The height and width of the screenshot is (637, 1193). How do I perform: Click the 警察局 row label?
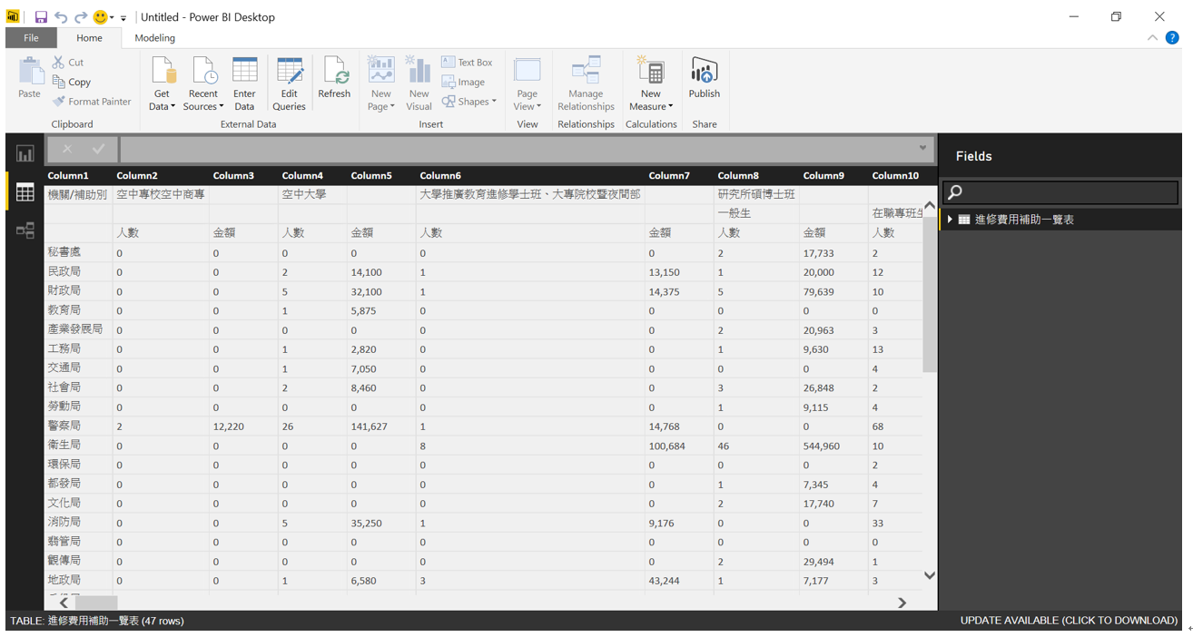click(x=64, y=426)
